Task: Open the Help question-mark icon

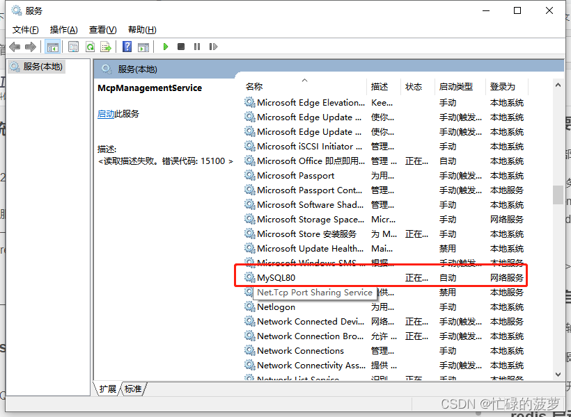Action: coord(127,47)
